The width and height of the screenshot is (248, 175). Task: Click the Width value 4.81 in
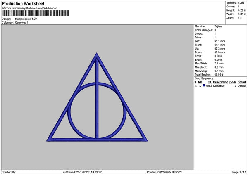(x=242, y=14)
